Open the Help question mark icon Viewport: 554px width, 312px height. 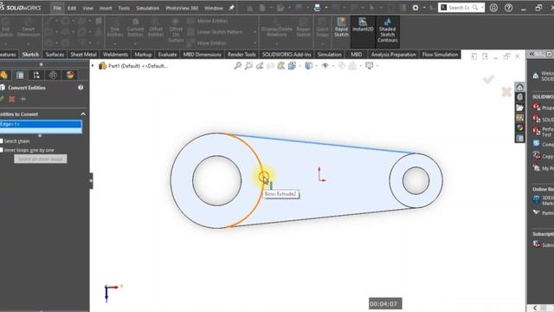pos(508,8)
